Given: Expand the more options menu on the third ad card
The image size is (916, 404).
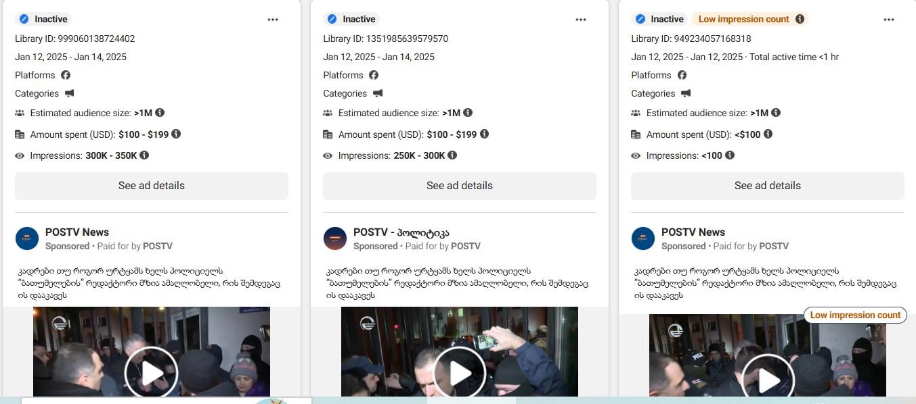Looking at the screenshot, I should click(889, 20).
